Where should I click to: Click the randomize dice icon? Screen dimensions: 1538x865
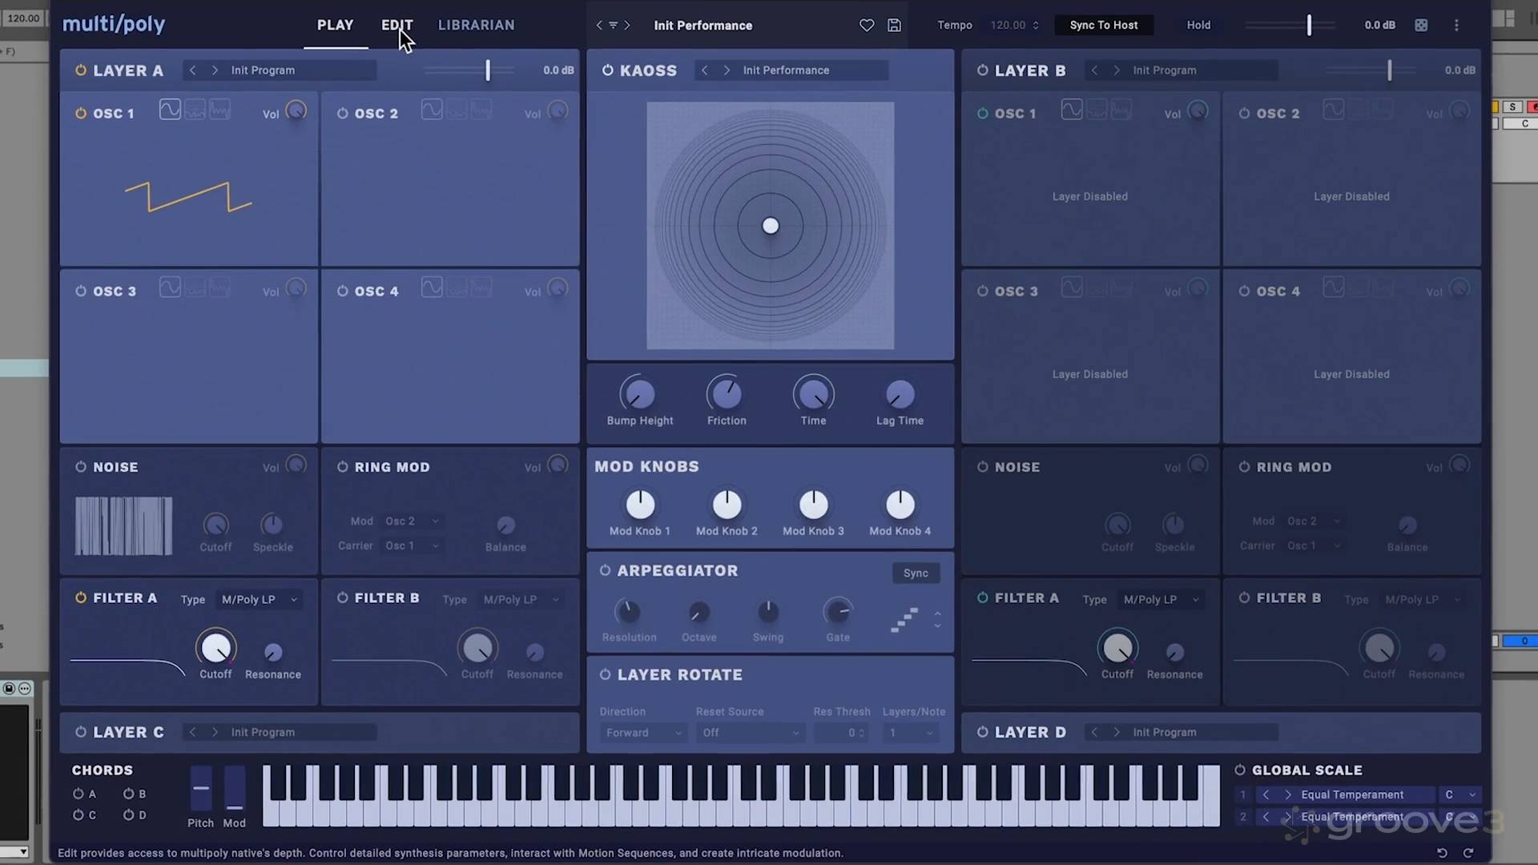pos(1421,25)
